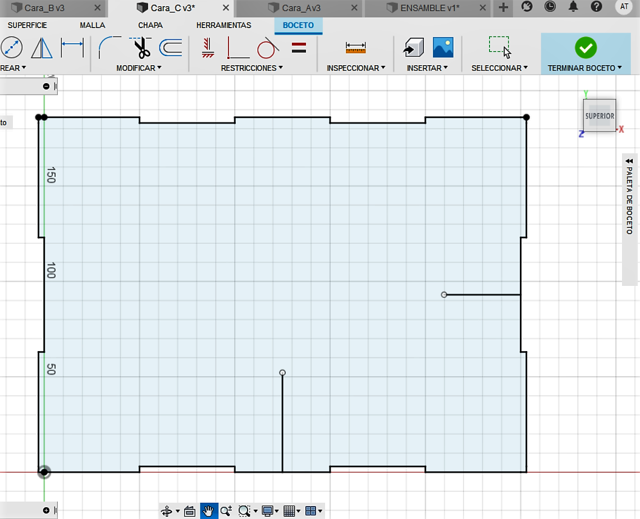Open the Viewports dropdown arrow
Image resolution: width=640 pixels, height=519 pixels.
click(320, 511)
